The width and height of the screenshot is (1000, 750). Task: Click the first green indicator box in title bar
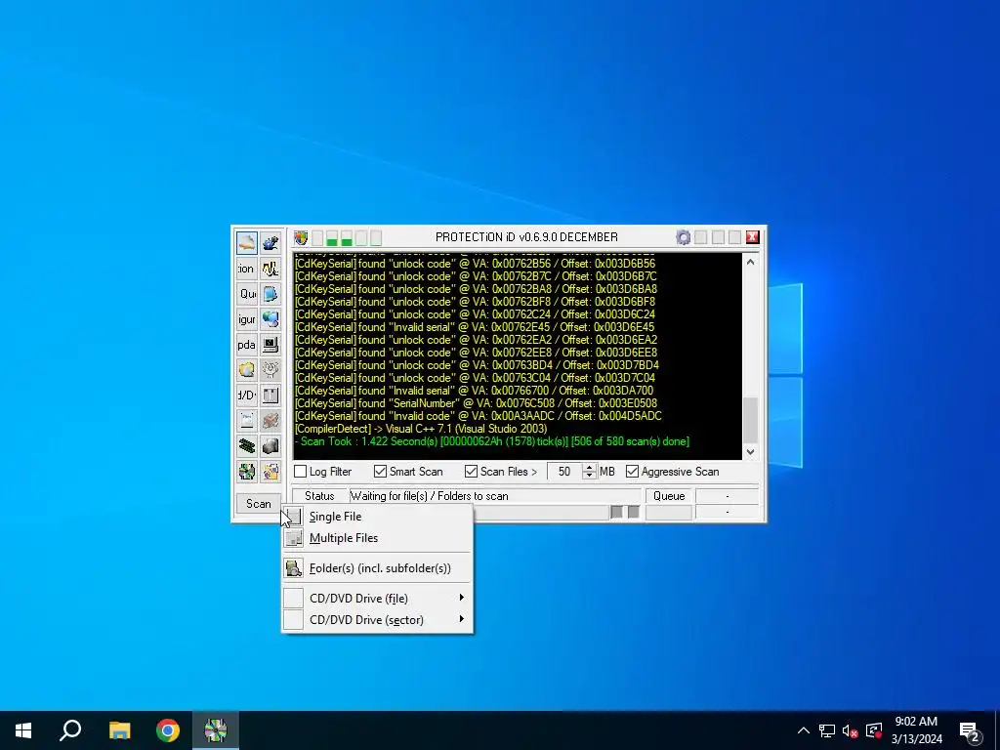(332, 238)
